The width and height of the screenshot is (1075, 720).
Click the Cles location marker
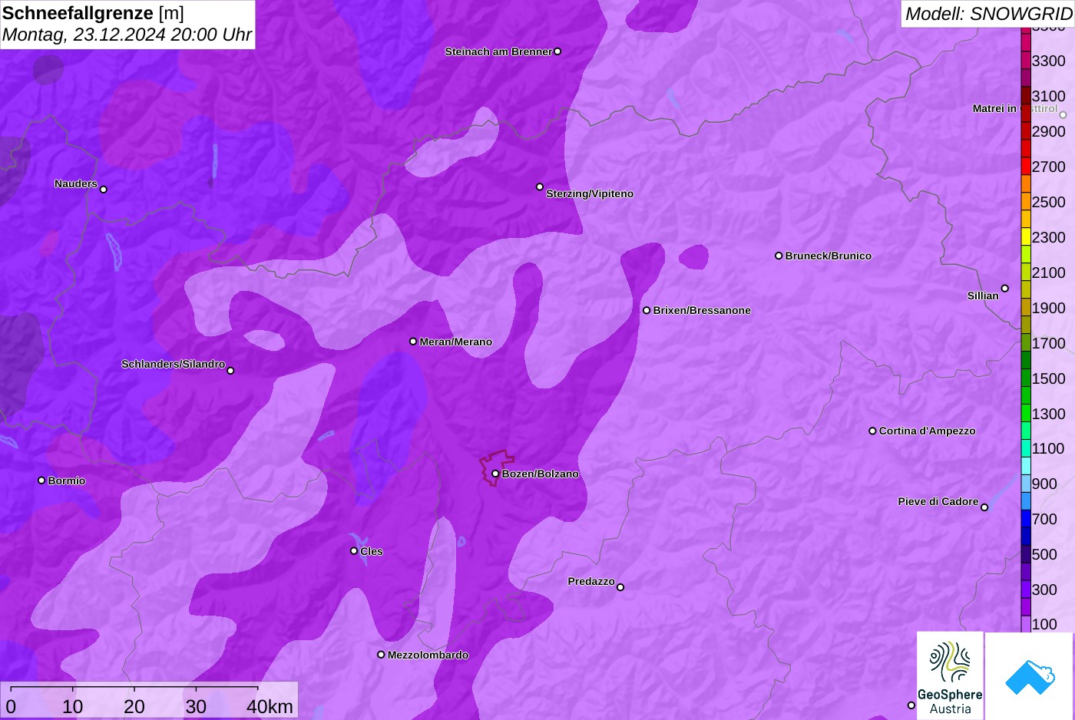click(x=354, y=550)
